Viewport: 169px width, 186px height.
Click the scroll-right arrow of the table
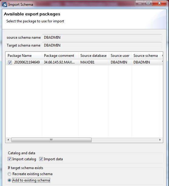(x=160, y=140)
